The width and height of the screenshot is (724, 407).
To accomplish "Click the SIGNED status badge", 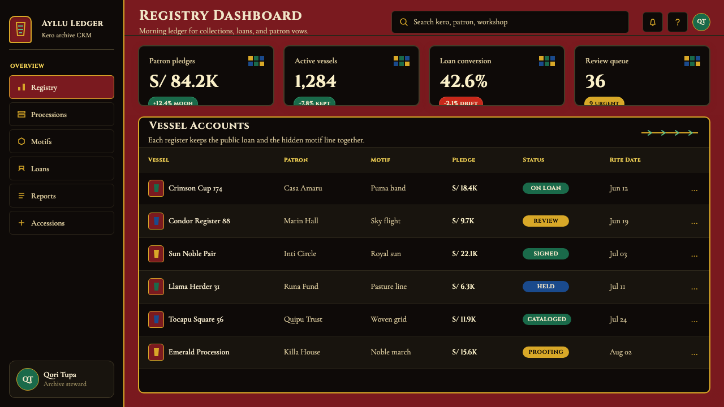I will pyautogui.click(x=546, y=254).
